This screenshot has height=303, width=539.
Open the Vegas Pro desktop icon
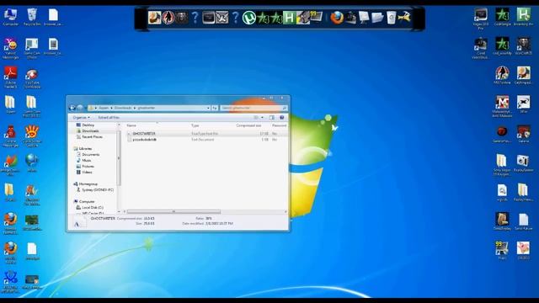[x=481, y=19]
